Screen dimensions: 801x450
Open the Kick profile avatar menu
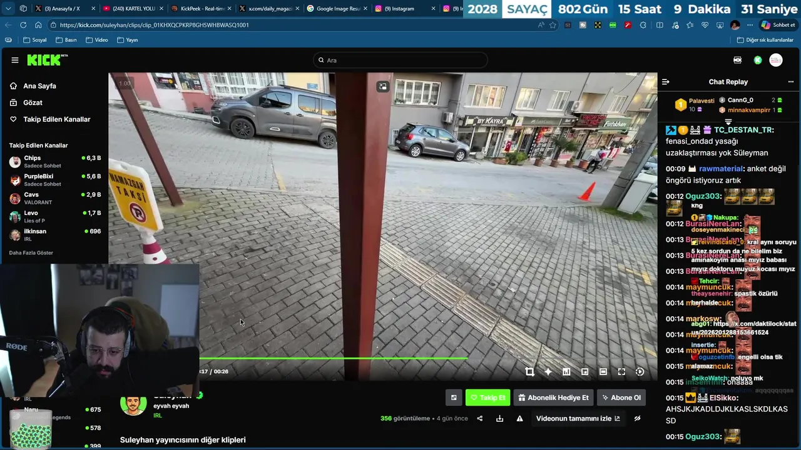coord(776,60)
